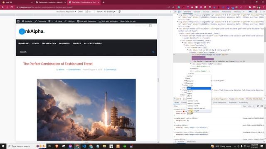Choose 'justify' in the autocomplete list
Image resolution: width=266 pixels, height=149 pixels.
[x=199, y=86]
